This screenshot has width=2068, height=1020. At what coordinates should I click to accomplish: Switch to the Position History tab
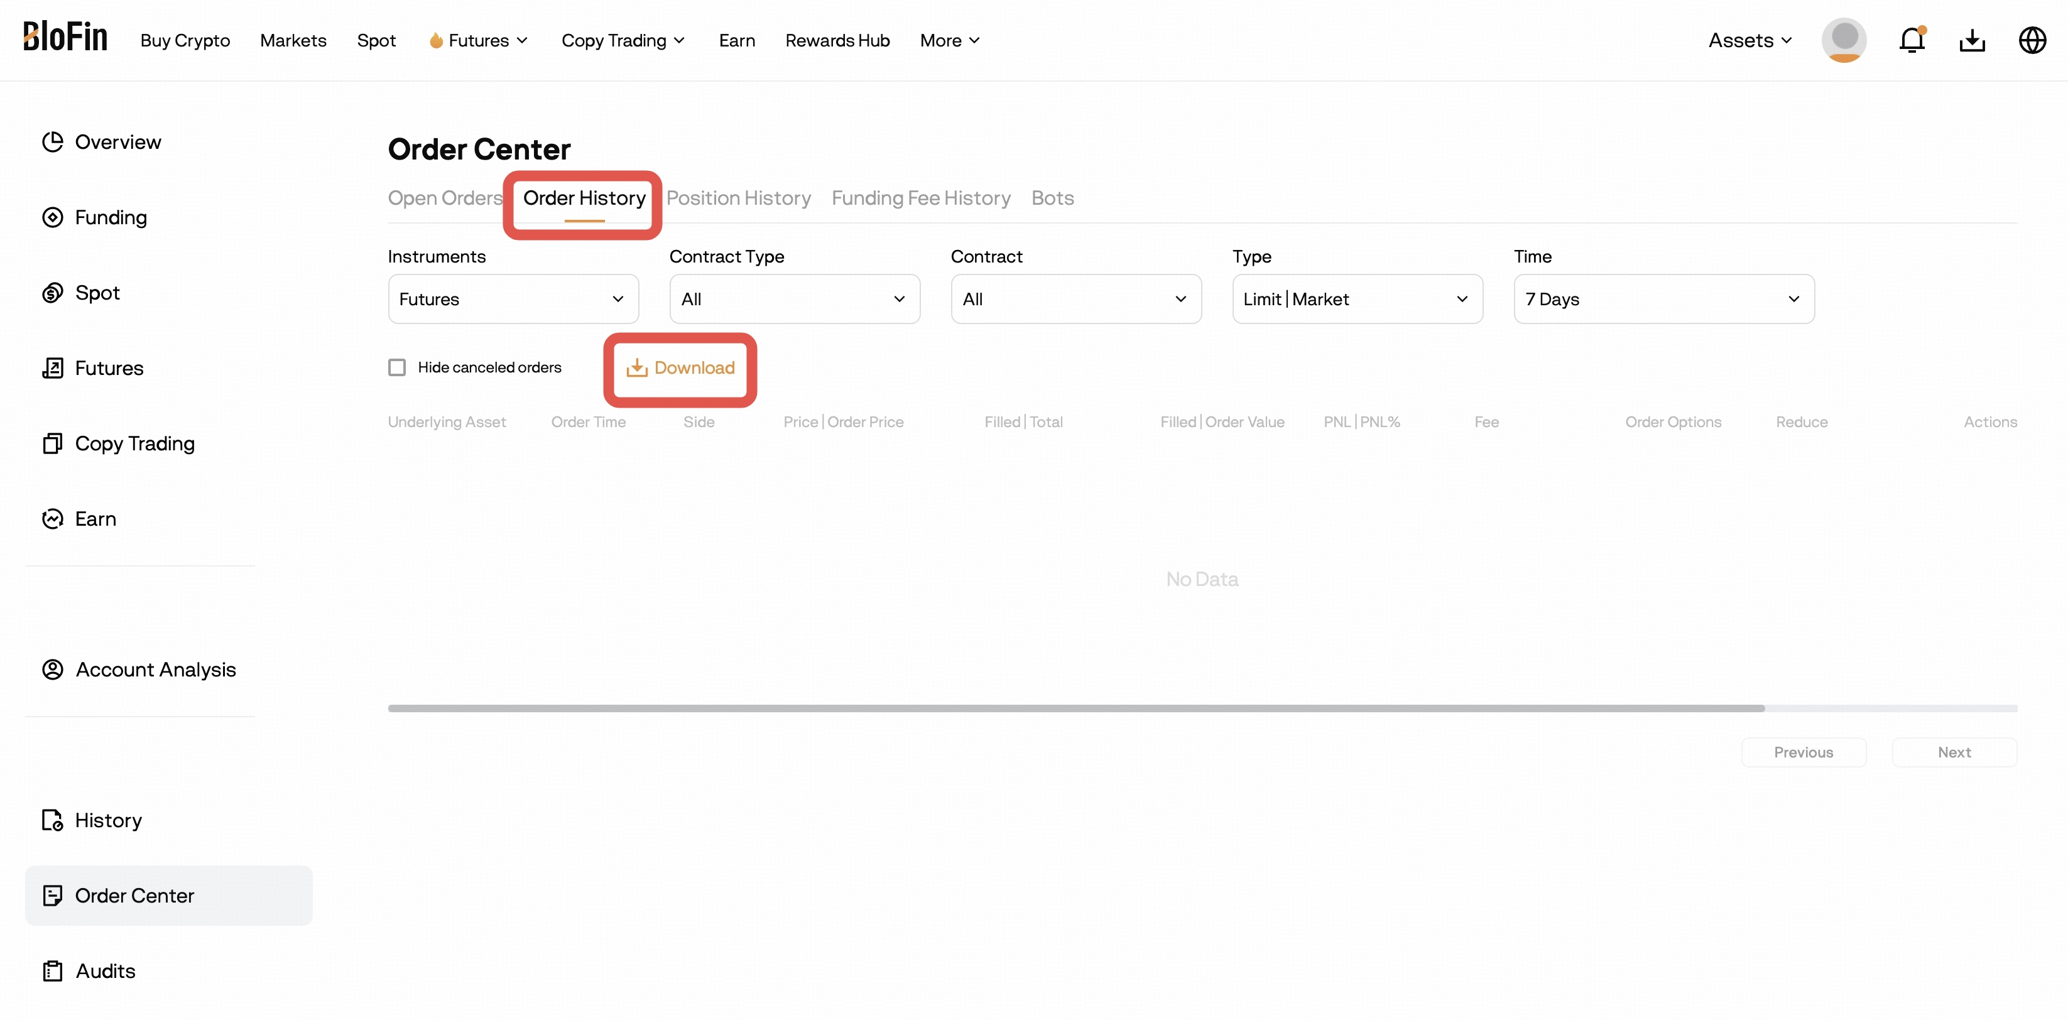739,197
